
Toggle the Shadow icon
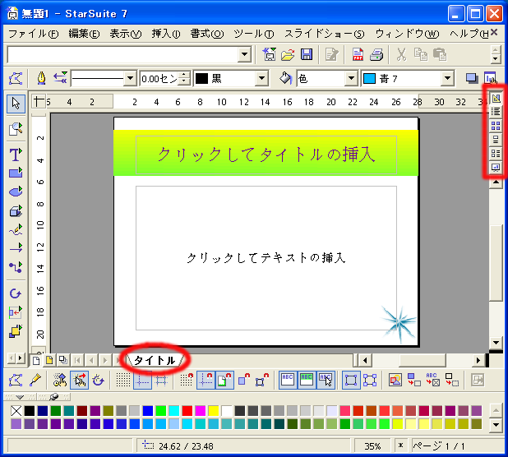[x=471, y=78]
